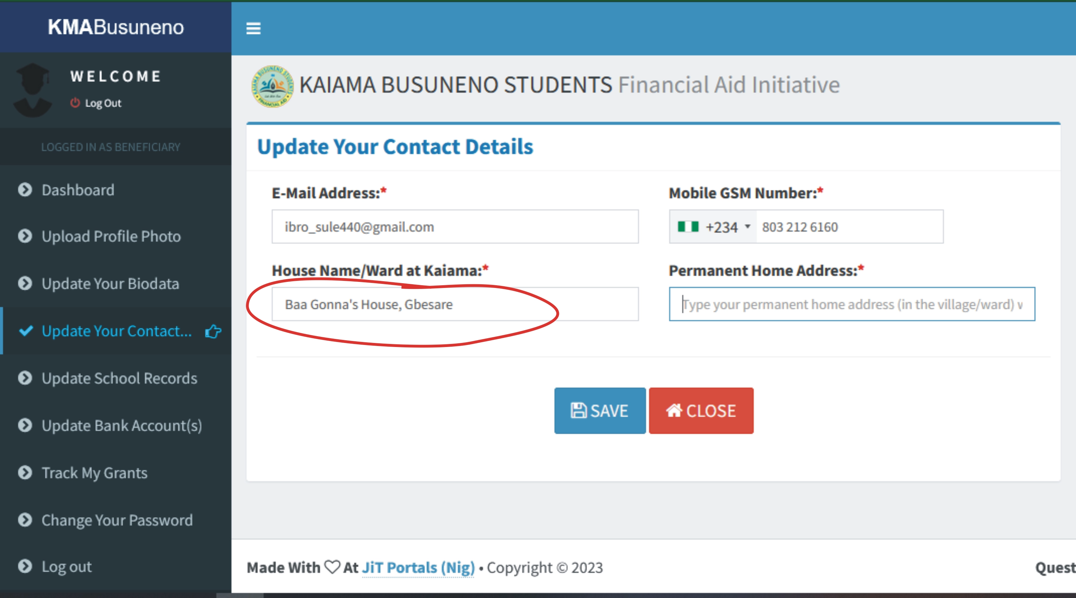Click the arrow icon beside Dashboard
Screen dimensions: 1076x598
pos(25,190)
